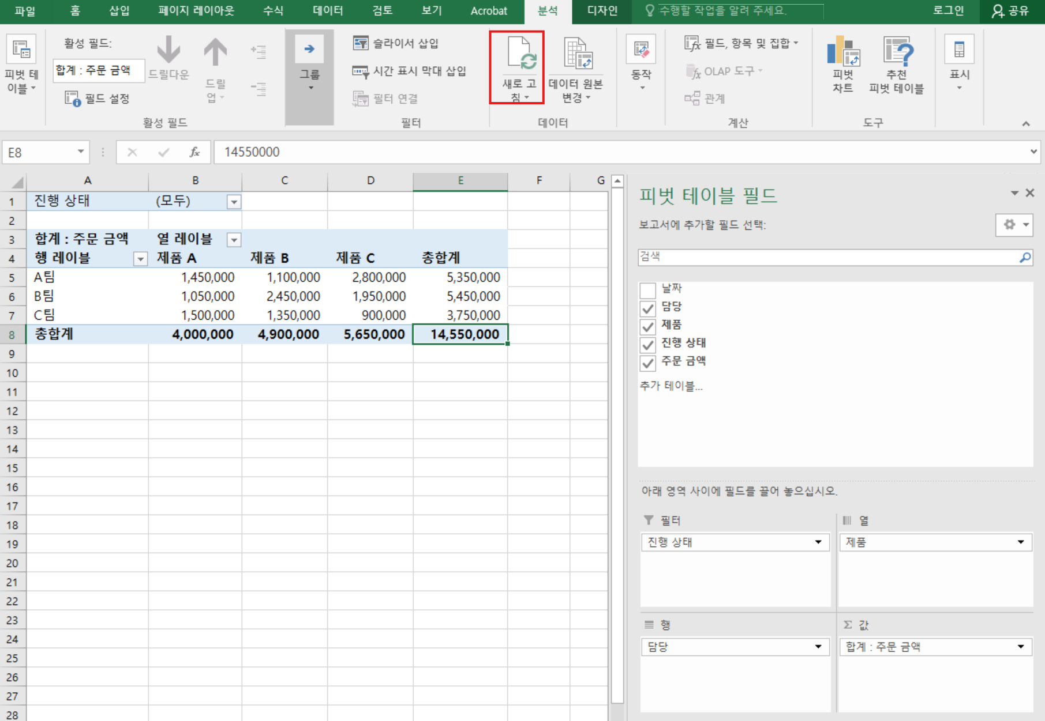1045x721 pixels.
Task: Click the 그룹 icon button
Action: pyautogui.click(x=309, y=49)
